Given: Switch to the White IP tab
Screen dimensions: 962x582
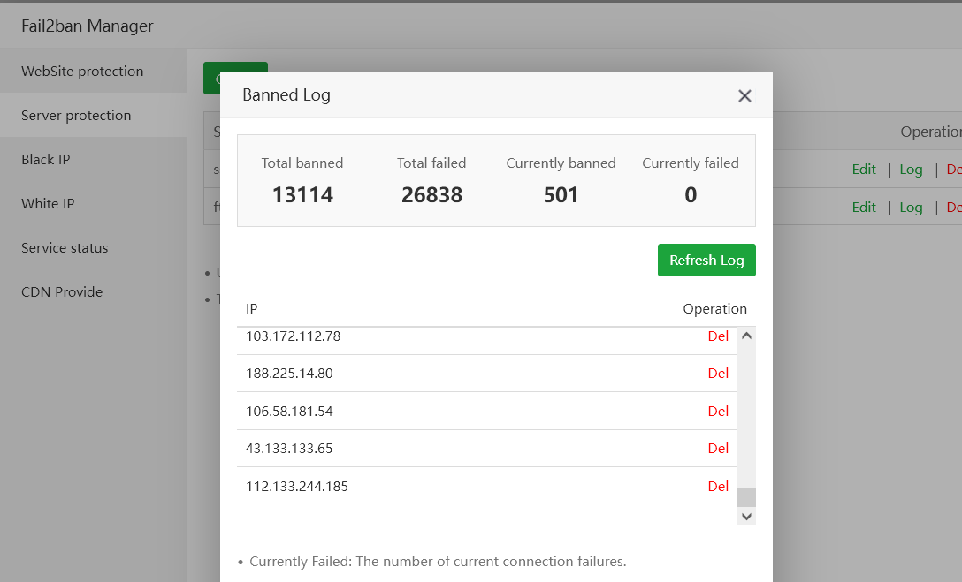Looking at the screenshot, I should pos(48,204).
